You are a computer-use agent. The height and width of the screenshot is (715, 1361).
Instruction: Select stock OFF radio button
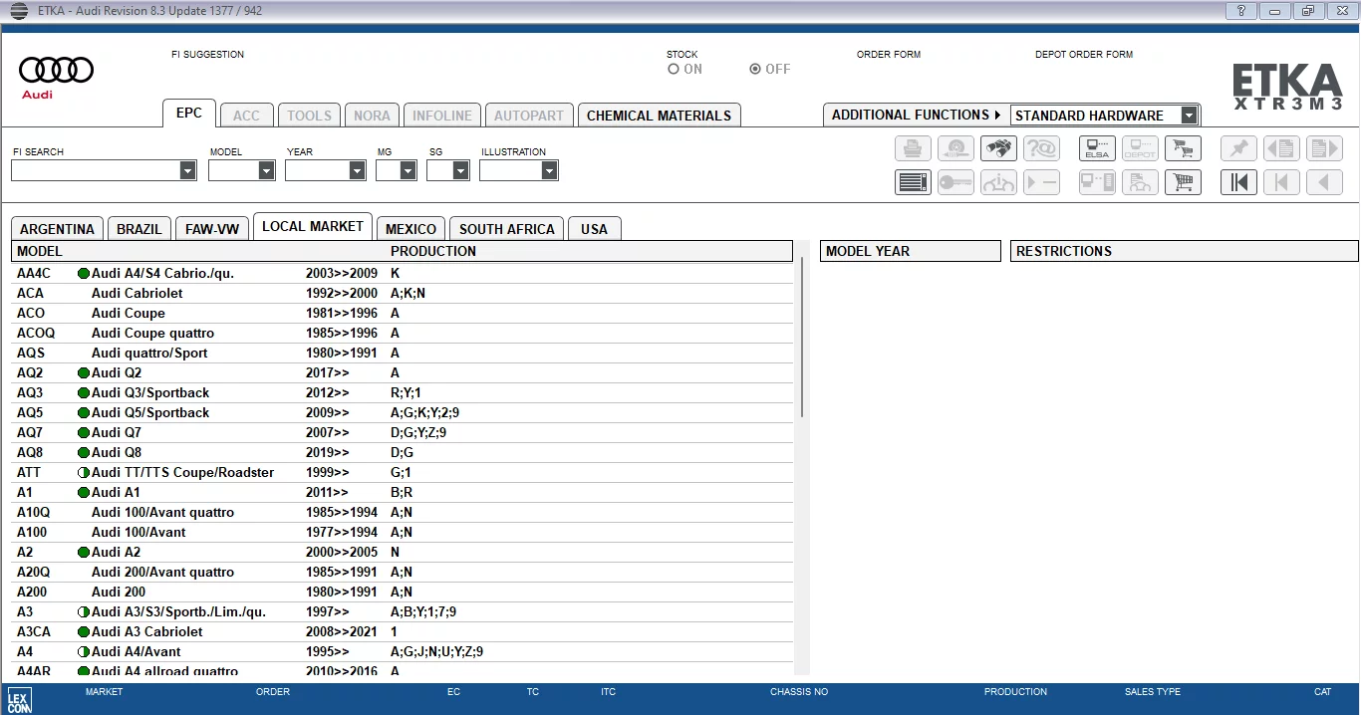coord(755,70)
